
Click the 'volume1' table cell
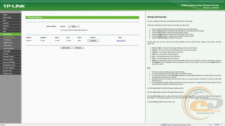point(29,41)
